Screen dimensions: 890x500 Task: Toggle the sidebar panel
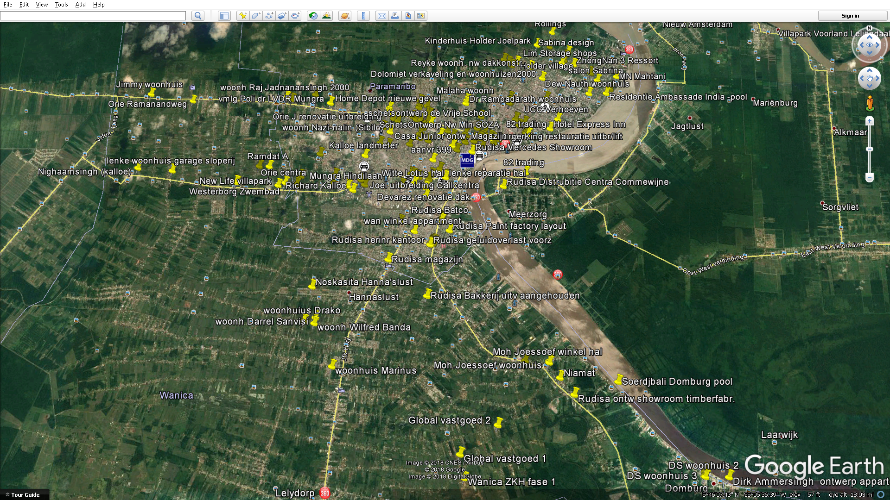(224, 16)
